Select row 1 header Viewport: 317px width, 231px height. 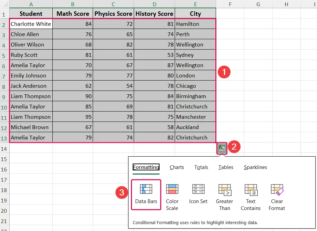pyautogui.click(x=4, y=14)
